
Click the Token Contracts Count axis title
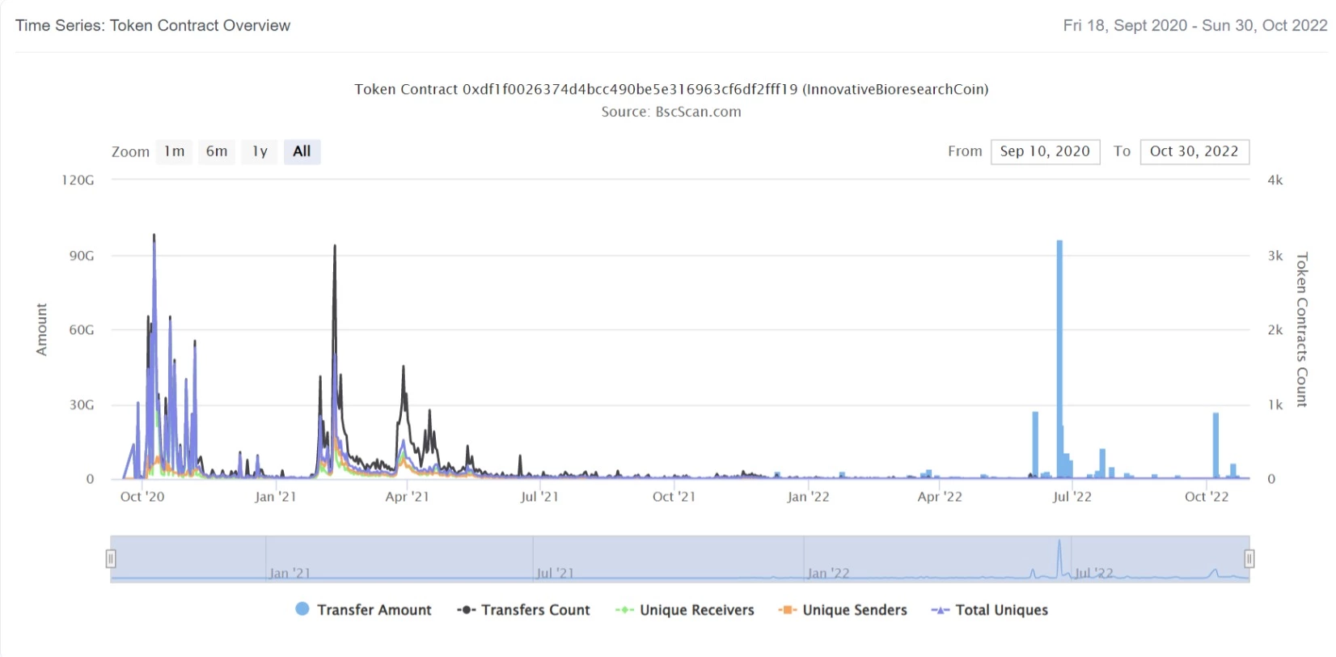(x=1302, y=329)
